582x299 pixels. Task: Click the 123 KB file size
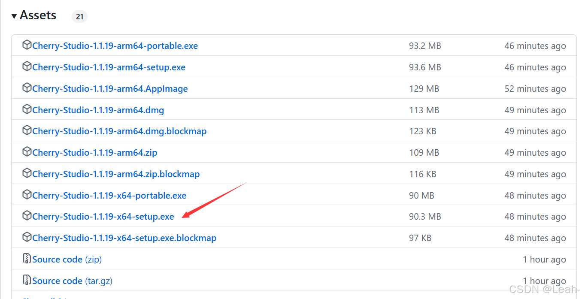click(x=423, y=131)
